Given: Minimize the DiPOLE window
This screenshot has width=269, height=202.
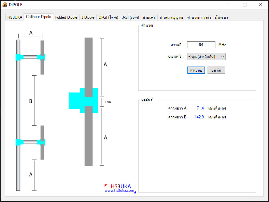Looking at the screenshot, I should [229, 5].
